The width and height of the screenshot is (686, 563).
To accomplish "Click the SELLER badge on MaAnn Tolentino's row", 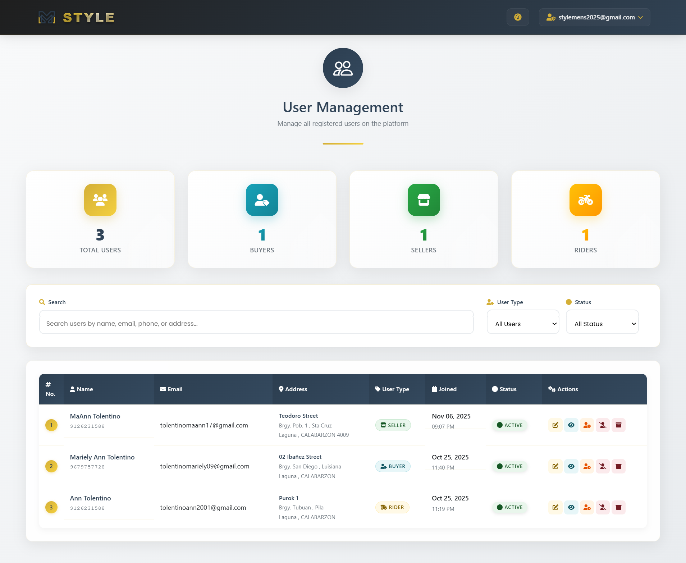I will pyautogui.click(x=393, y=425).
